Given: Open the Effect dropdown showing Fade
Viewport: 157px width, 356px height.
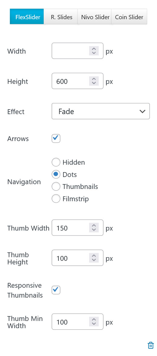Looking at the screenshot, I should [101, 111].
